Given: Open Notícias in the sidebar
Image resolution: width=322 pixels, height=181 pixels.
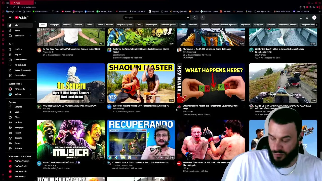Looking at the screenshot, I should 20,133.
